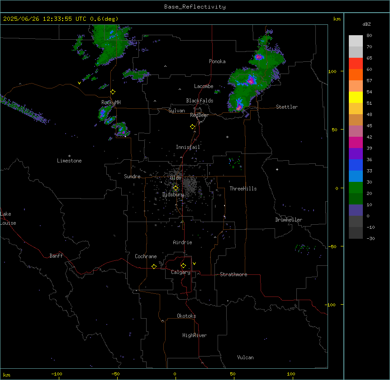Click the yellow V marker east of Calgary
The image size is (390, 380).
coord(194,264)
